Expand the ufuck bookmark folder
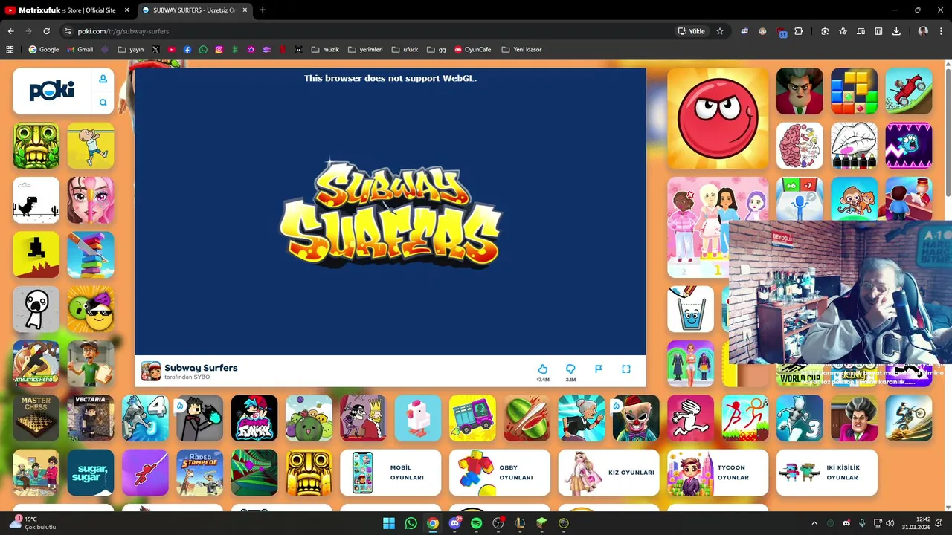Screen dimensions: 952x535 pos(405,50)
